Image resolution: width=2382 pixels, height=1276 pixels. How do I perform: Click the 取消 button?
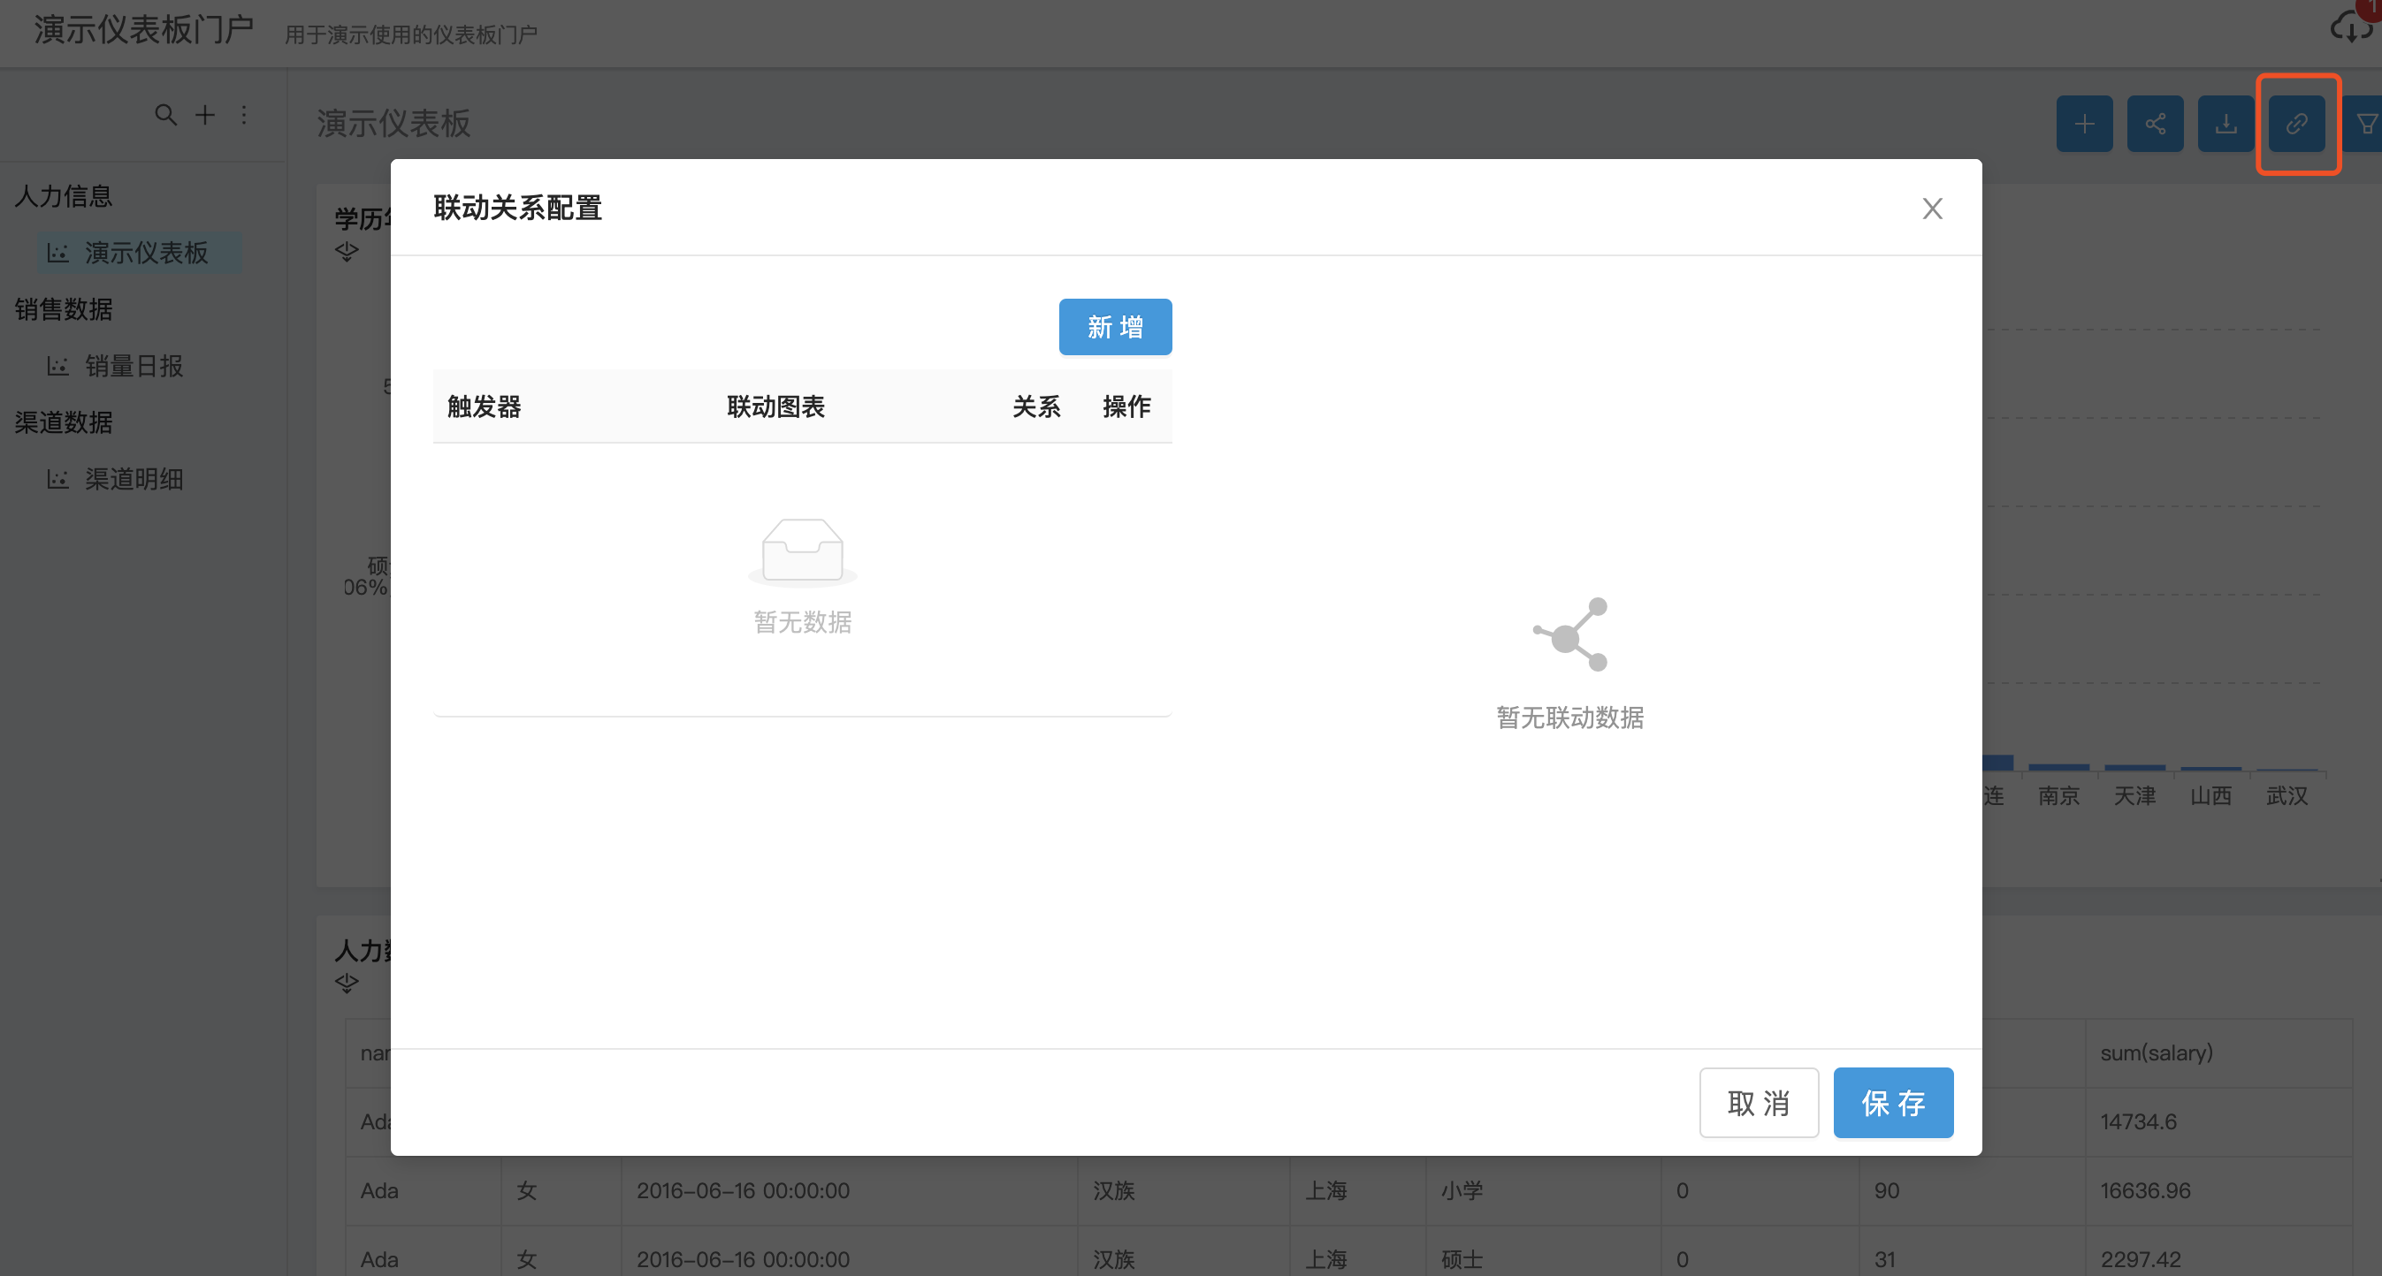1758,1102
